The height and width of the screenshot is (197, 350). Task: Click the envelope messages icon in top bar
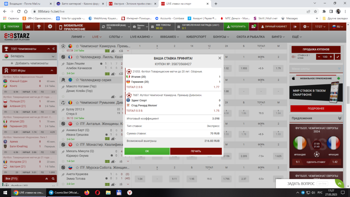click(x=253, y=27)
